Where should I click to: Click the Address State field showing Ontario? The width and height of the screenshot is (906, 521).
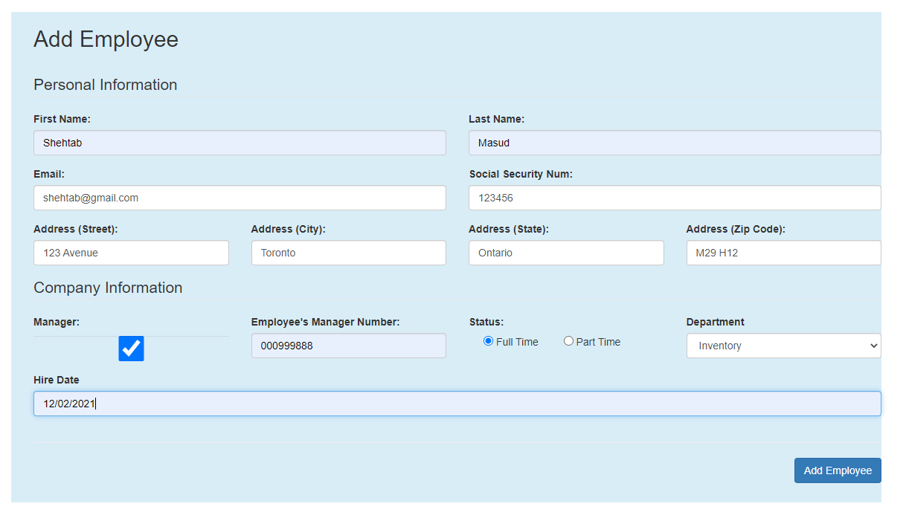(565, 253)
